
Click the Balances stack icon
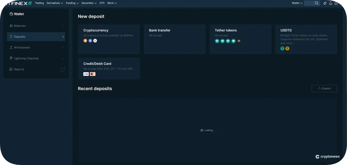(x=11, y=26)
